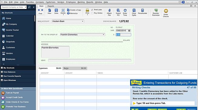Select the Expenses tab
This screenshot has width=198, height=110.
pyautogui.click(x=50, y=68)
